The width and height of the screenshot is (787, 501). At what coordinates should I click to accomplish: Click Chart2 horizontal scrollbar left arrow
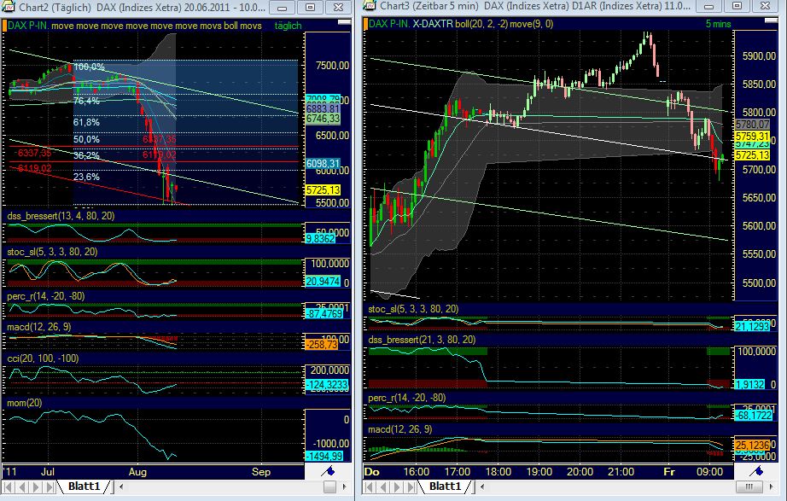[x=120, y=486]
